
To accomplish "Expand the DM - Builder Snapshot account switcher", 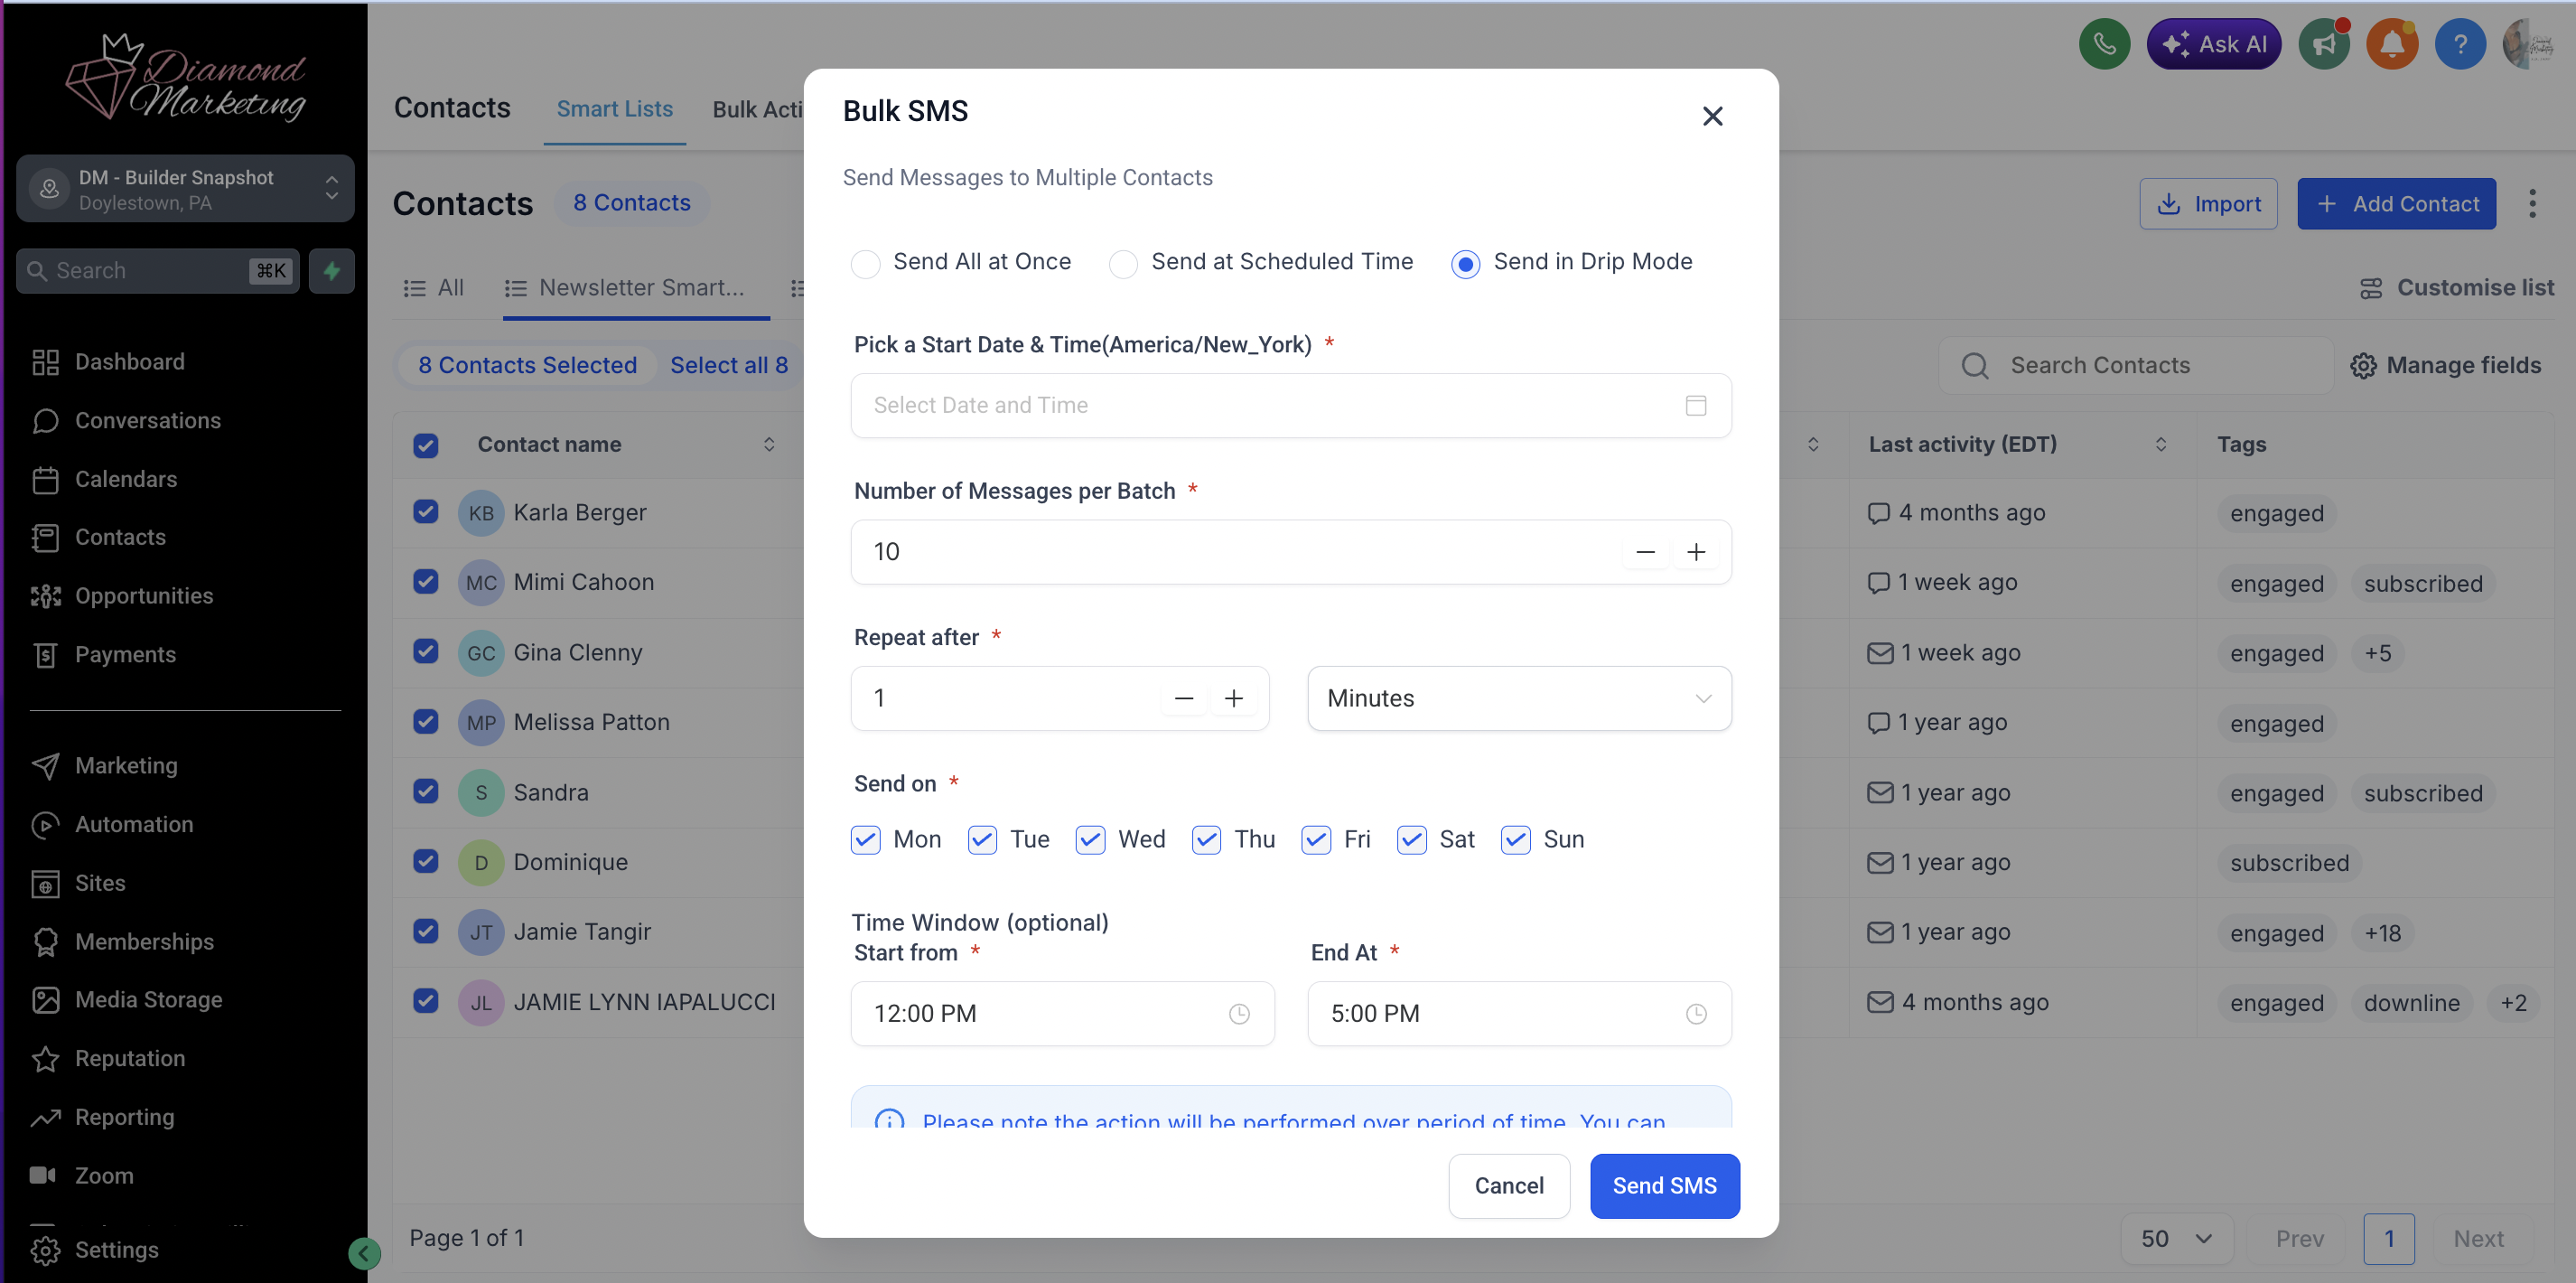I will [185, 189].
